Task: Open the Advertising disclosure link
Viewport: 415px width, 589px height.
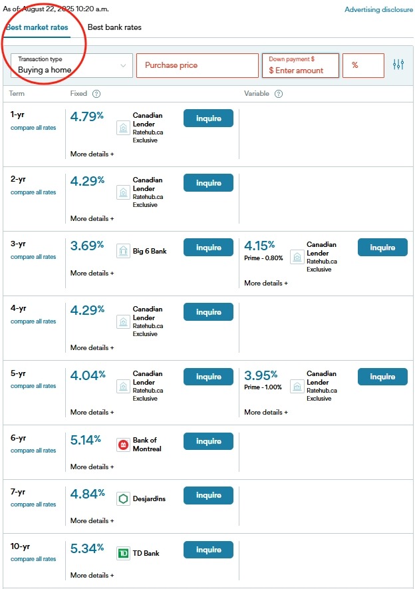Action: pos(378,10)
